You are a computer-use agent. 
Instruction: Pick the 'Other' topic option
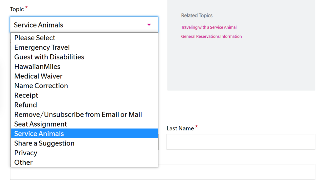pos(84,162)
